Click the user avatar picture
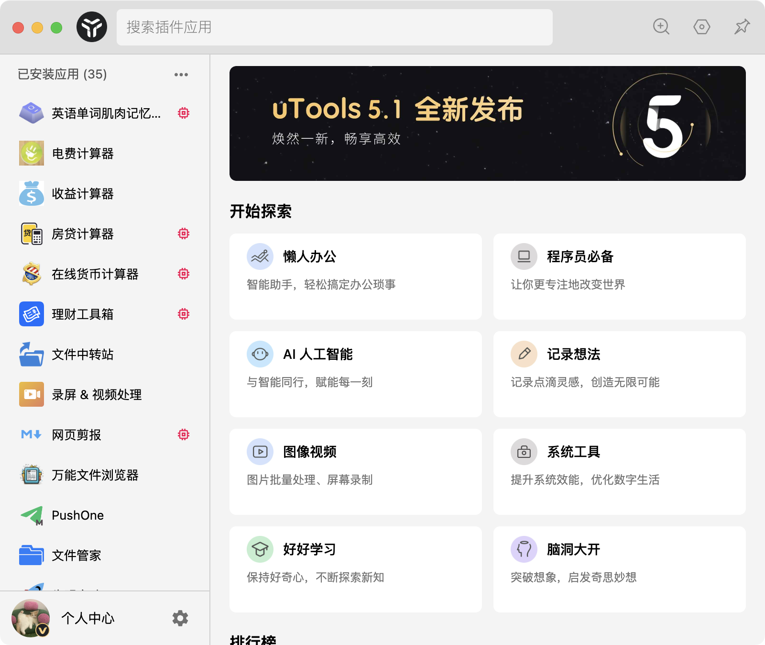 coord(31,618)
